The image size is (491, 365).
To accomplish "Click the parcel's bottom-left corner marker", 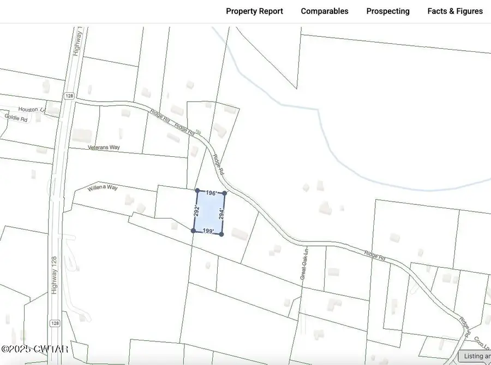I will click(x=194, y=231).
